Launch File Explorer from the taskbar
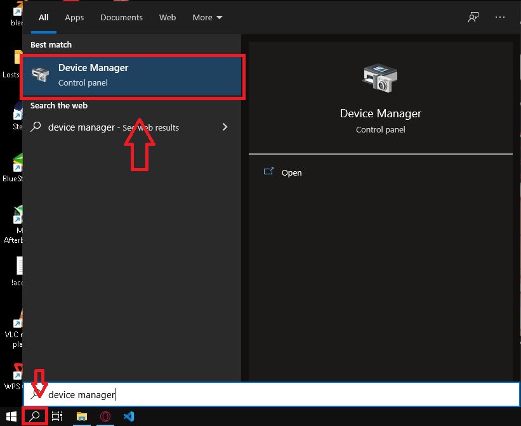Screen dimensions: 521x426 tap(81, 416)
